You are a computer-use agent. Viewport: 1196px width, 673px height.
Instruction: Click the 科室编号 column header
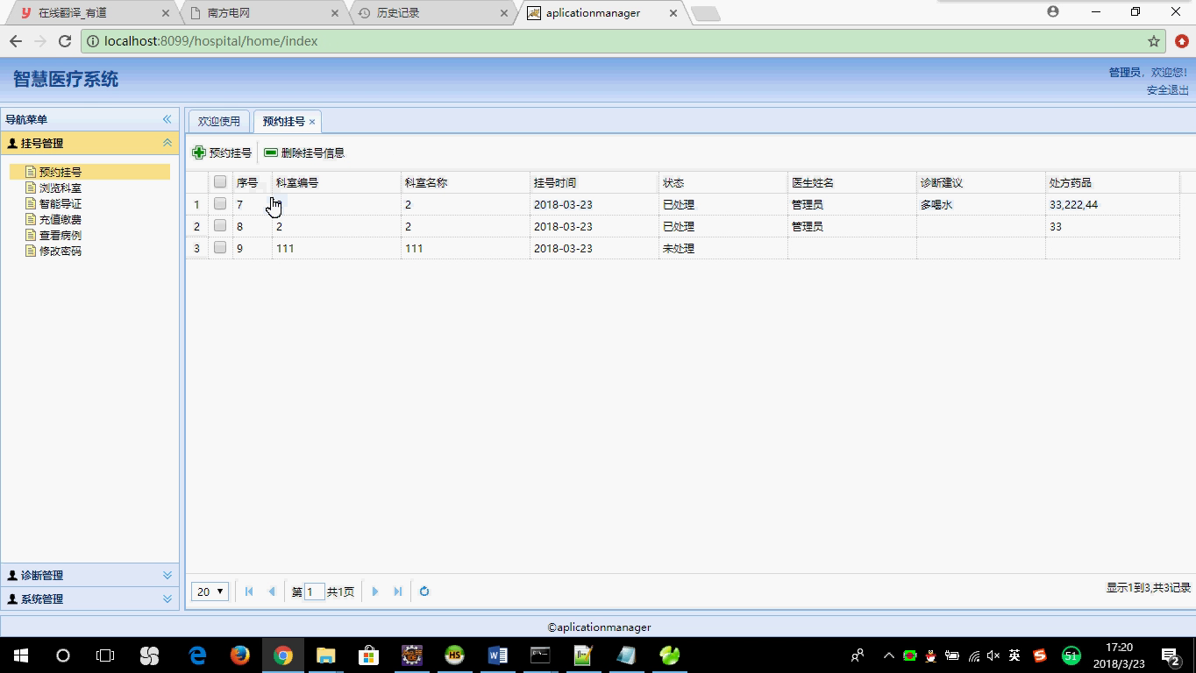(337, 182)
